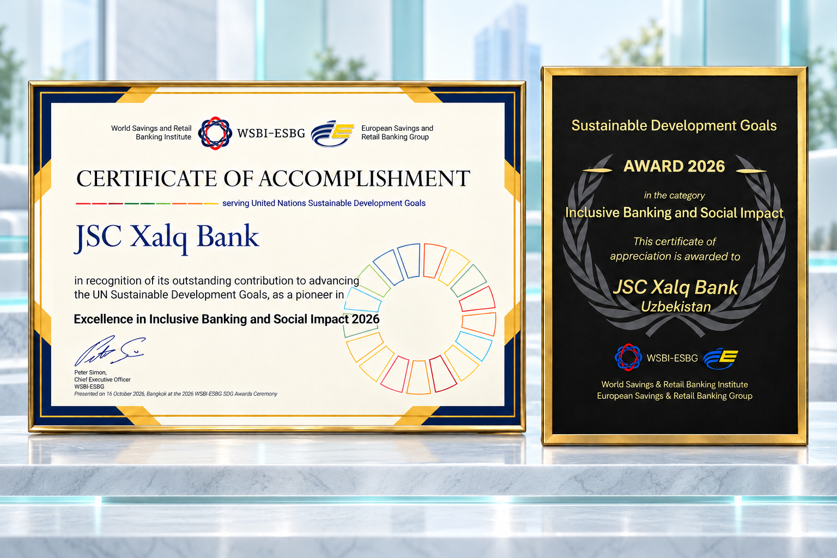Click "World Savings & Retail Banking Institute" on plaque
The image size is (837, 558).
pos(675,385)
